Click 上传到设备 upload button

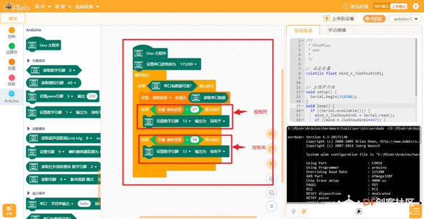[x=339, y=19]
